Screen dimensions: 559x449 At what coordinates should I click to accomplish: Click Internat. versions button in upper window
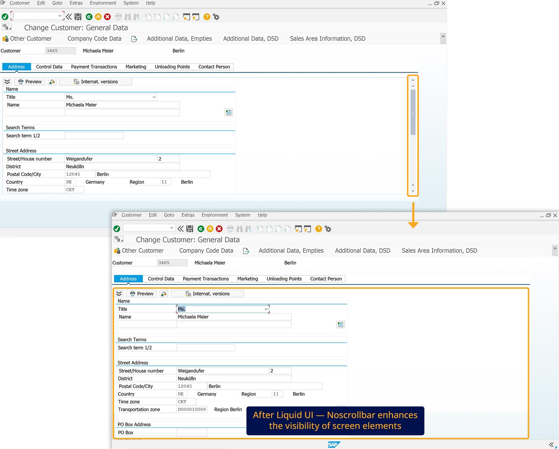[95, 82]
